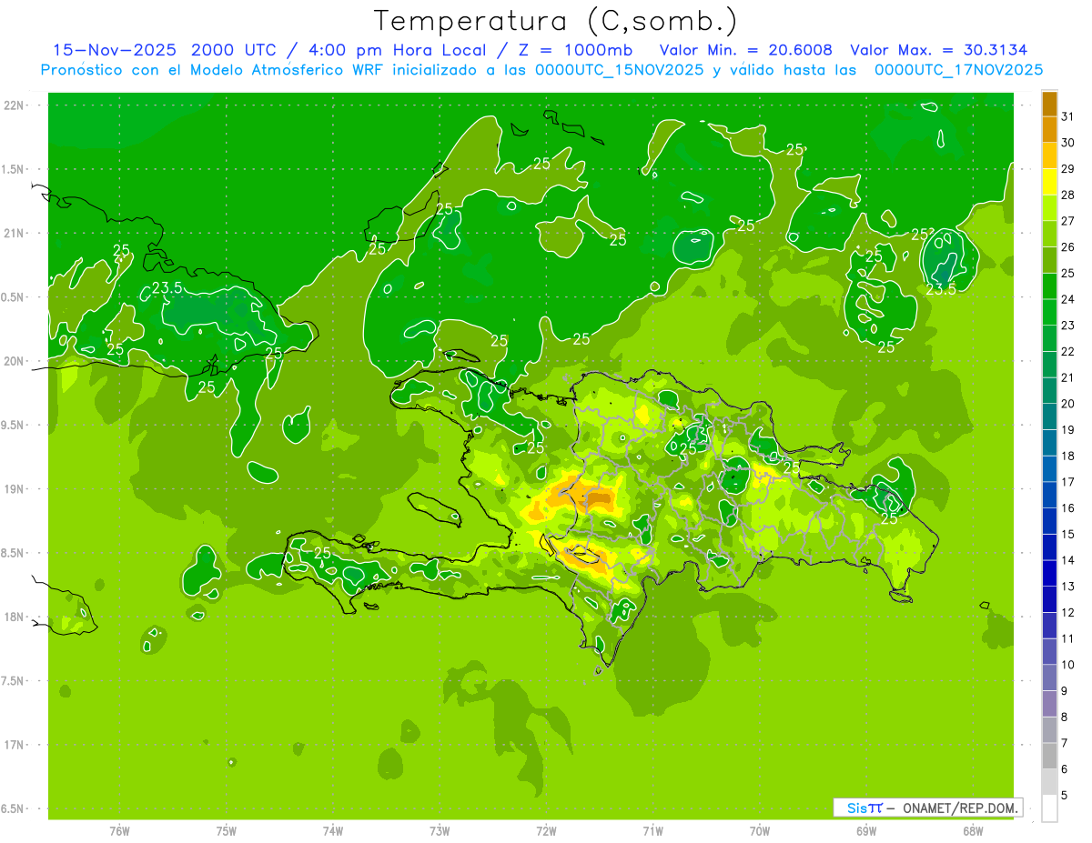Click the '17N' latitude axis label

click(x=15, y=746)
